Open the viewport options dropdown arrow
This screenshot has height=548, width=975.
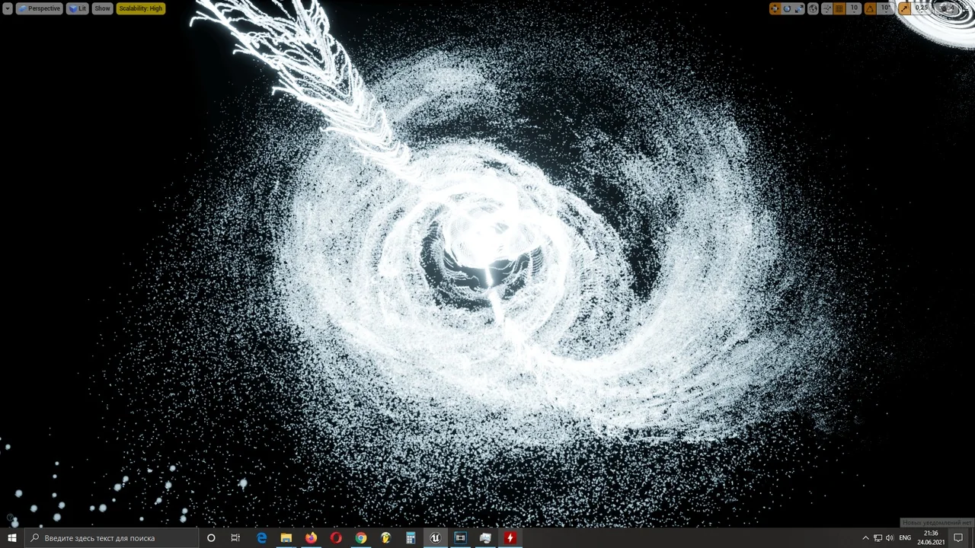(8, 8)
